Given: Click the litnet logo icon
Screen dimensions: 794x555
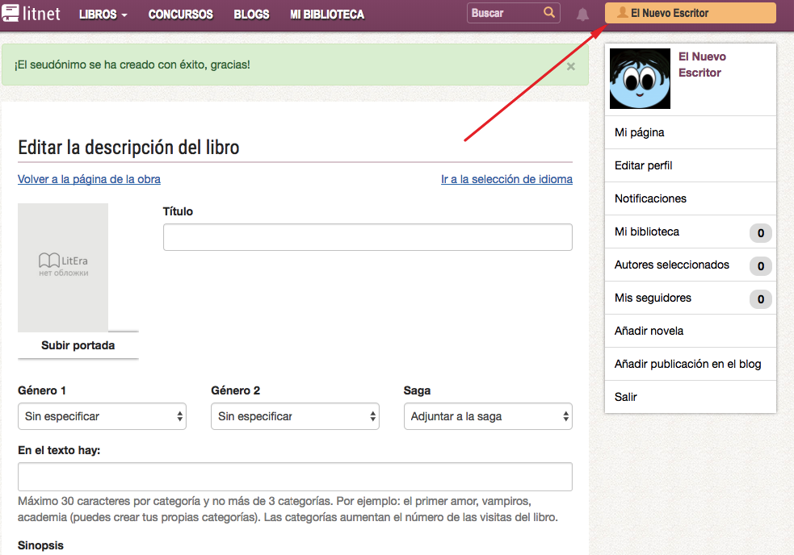Looking at the screenshot, I should 11,13.
